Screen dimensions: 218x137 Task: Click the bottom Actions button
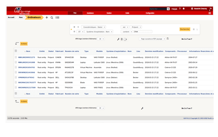pos(24,101)
